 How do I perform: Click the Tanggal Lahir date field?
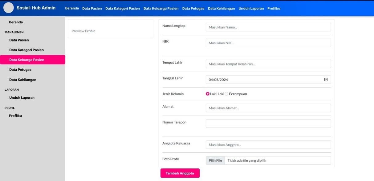pos(262,80)
